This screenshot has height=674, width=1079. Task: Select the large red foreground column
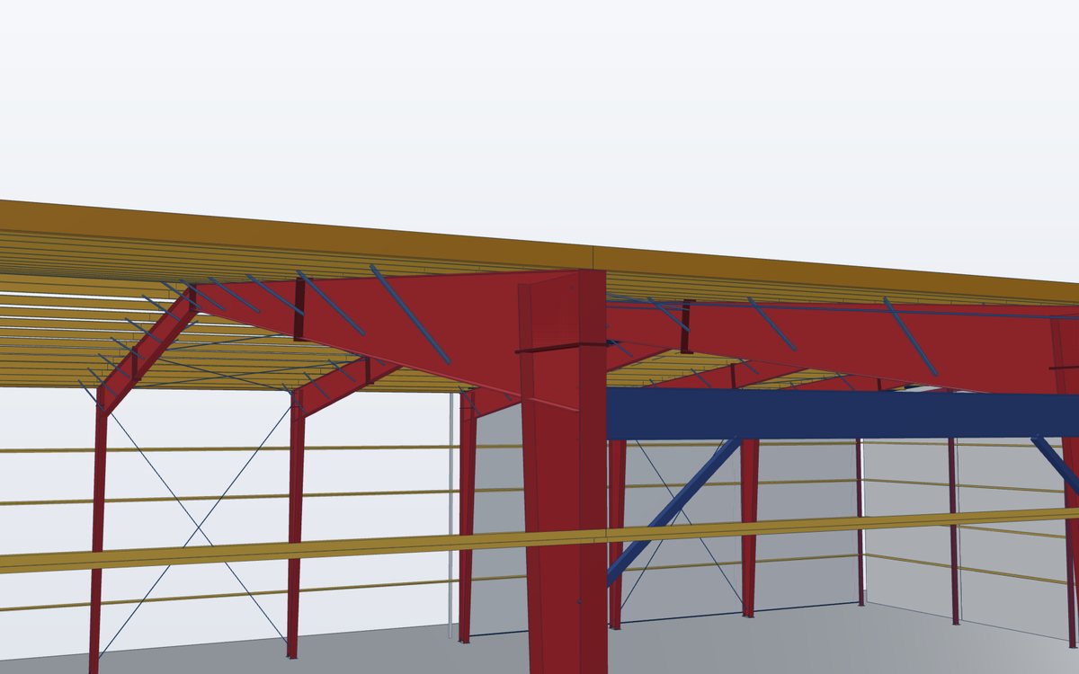[x=563, y=472]
